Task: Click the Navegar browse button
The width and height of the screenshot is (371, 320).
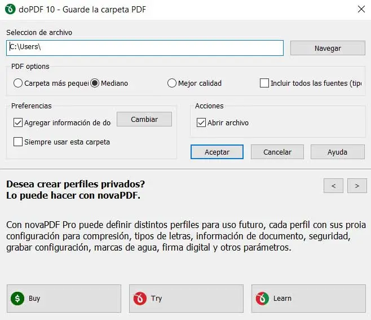Action: (x=328, y=48)
